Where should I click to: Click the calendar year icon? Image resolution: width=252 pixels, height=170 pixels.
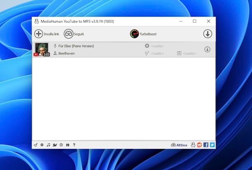(179, 53)
